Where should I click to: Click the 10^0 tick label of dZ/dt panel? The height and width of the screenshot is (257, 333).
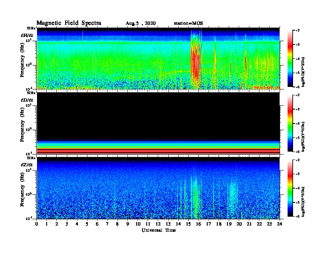click(x=29, y=194)
